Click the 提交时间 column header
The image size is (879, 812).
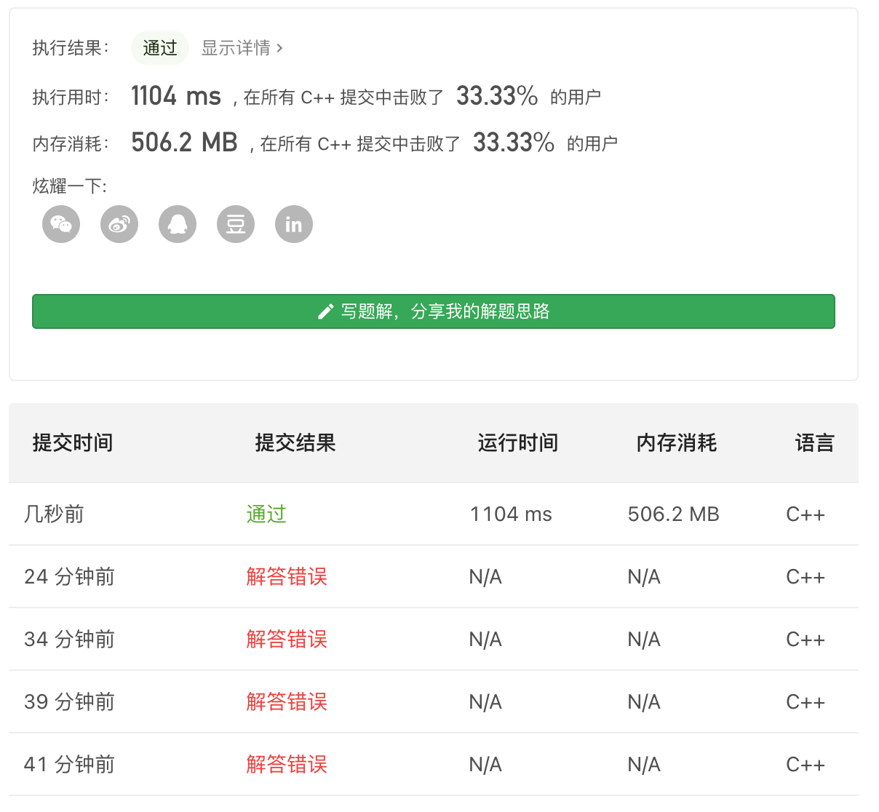[x=73, y=443]
